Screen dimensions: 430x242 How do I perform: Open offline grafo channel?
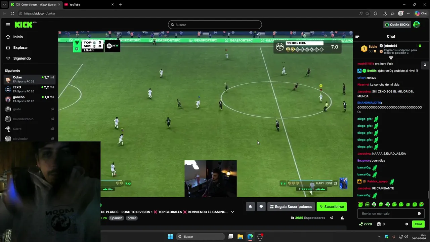[x=30, y=109]
